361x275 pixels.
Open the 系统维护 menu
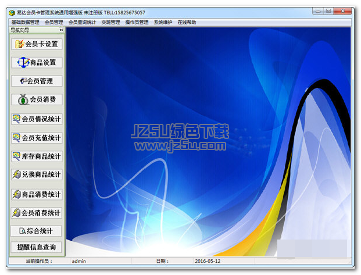(x=163, y=22)
